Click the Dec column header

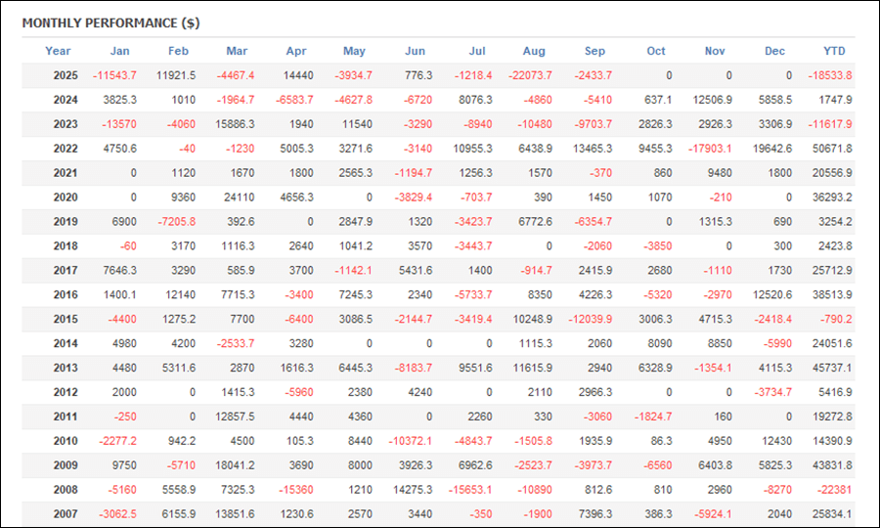point(774,51)
